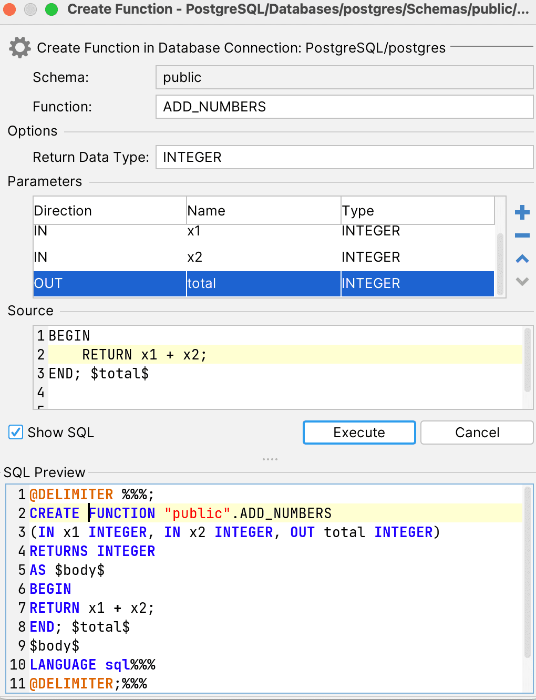Image resolution: width=536 pixels, height=700 pixels.
Task: Remove selected parameter with minus icon
Action: pyautogui.click(x=522, y=236)
